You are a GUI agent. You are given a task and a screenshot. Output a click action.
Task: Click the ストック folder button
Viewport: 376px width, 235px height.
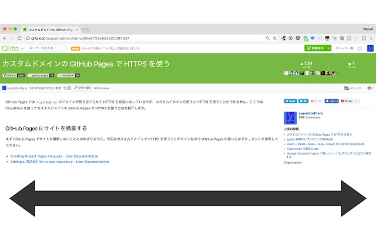point(352,88)
